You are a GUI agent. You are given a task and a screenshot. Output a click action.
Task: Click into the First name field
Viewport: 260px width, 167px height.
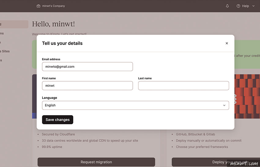[x=87, y=85]
